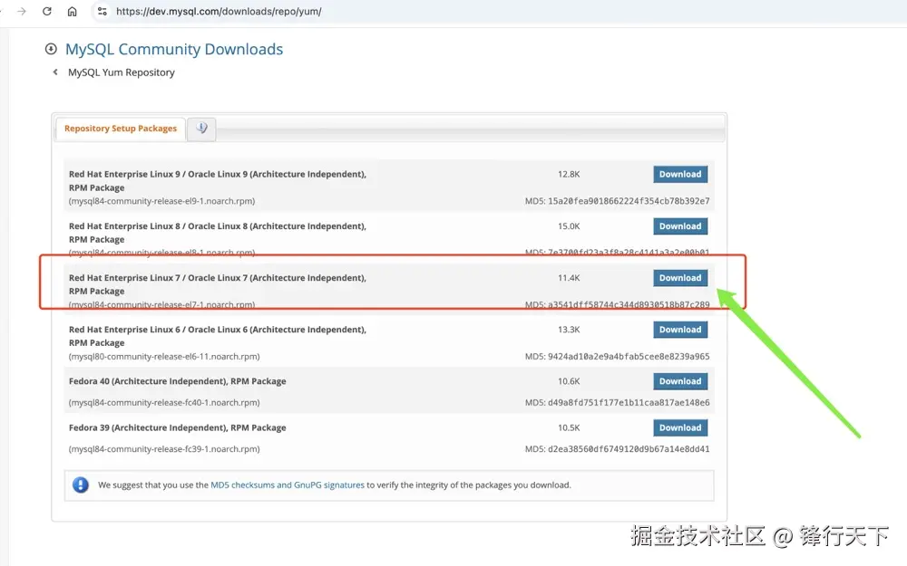
Task: Download Red Hat Enterprise Linux 6 package
Action: 680,330
